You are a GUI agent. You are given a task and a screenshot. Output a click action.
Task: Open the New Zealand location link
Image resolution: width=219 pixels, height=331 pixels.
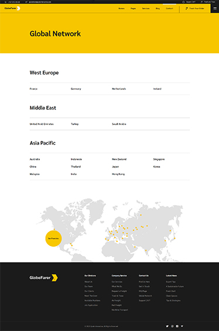click(119, 159)
